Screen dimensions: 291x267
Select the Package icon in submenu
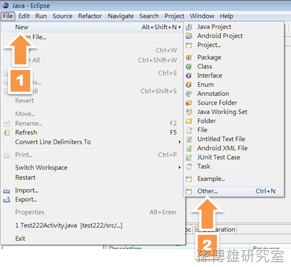189,58
